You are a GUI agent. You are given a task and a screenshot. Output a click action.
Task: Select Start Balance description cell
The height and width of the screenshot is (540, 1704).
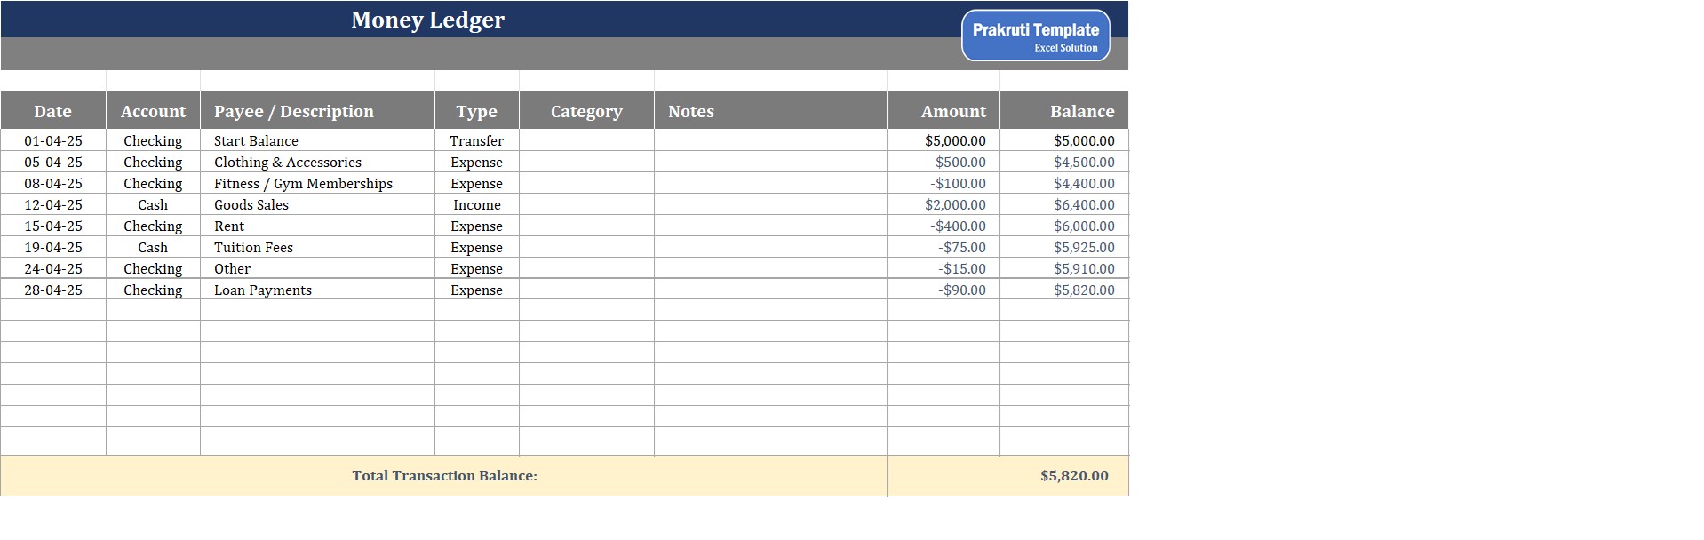pos(317,140)
